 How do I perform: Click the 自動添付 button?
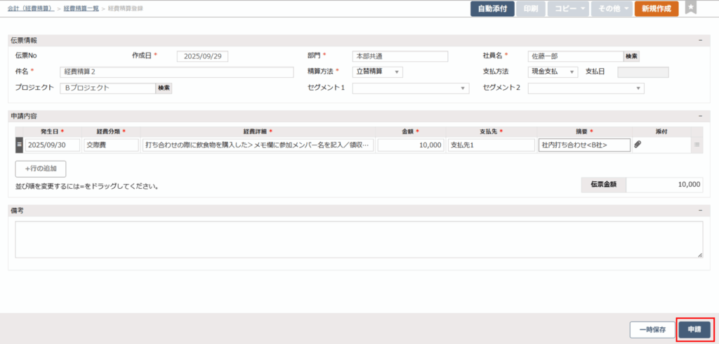coord(492,9)
